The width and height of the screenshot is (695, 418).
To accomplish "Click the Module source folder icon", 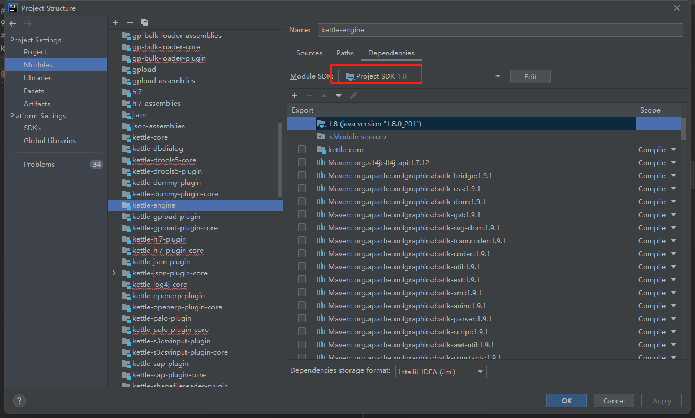I will (x=321, y=137).
